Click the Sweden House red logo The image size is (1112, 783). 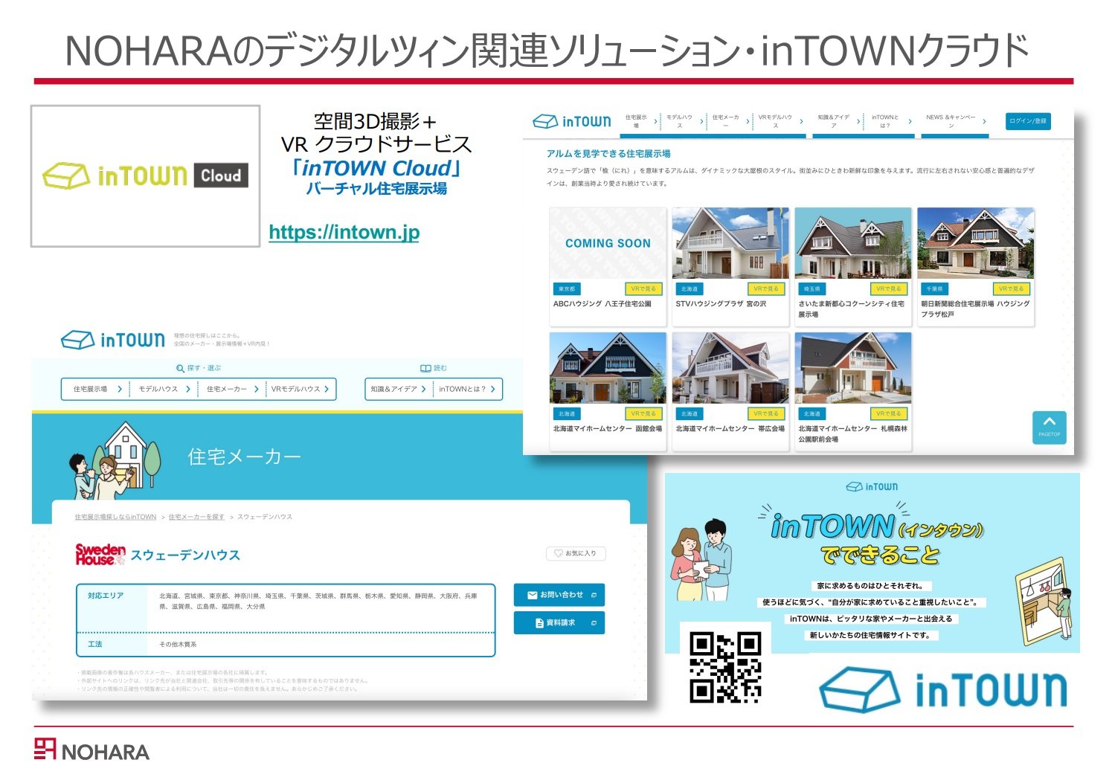click(100, 555)
